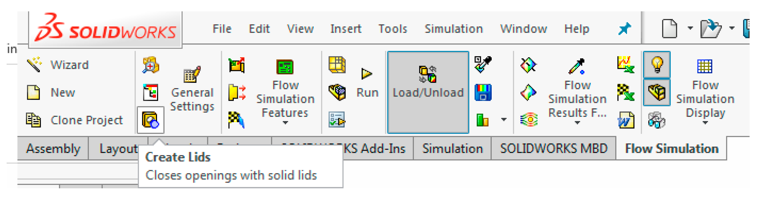Screen dimensions: 757x197
Task: Open the Simulation menu
Action: pos(454,29)
